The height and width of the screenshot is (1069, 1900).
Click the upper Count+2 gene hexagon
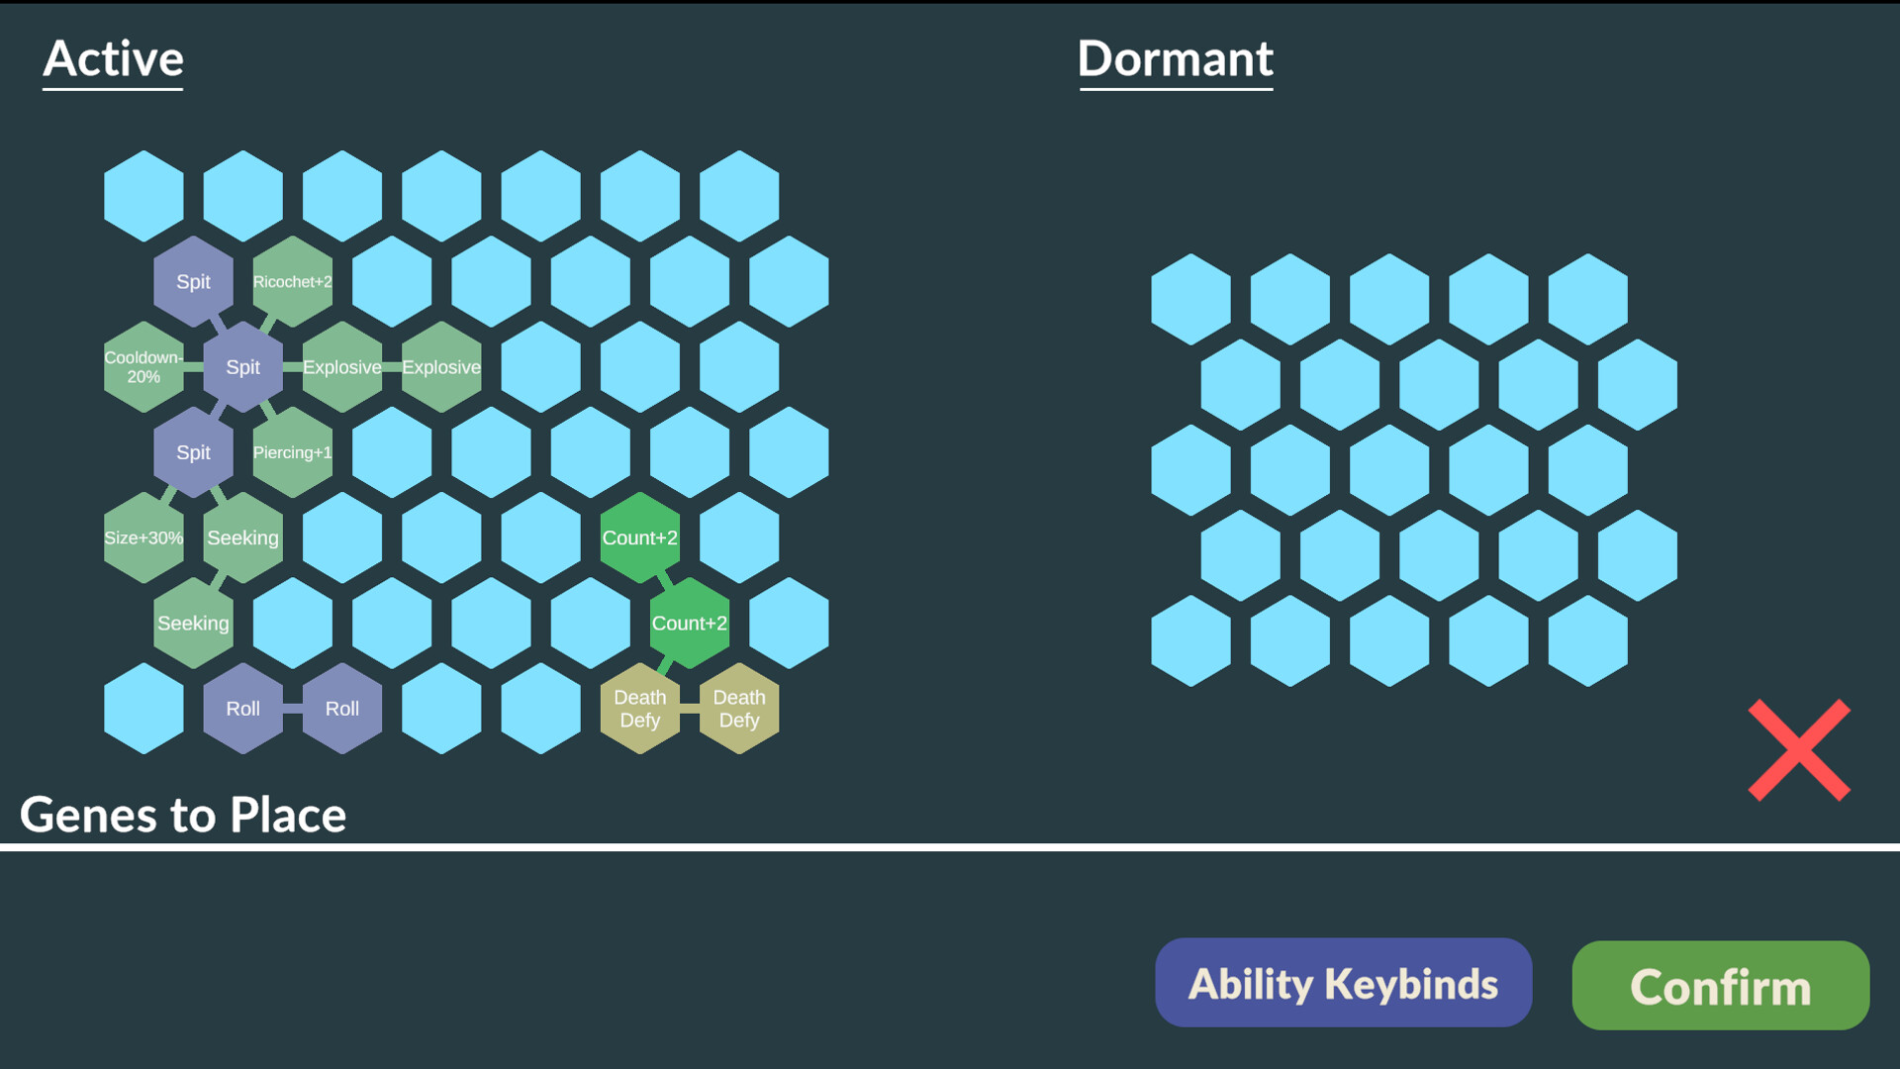point(639,537)
